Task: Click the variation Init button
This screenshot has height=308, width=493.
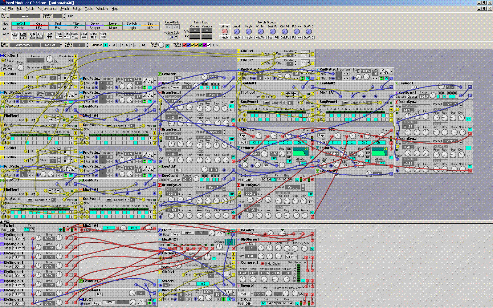Action: click(143, 45)
